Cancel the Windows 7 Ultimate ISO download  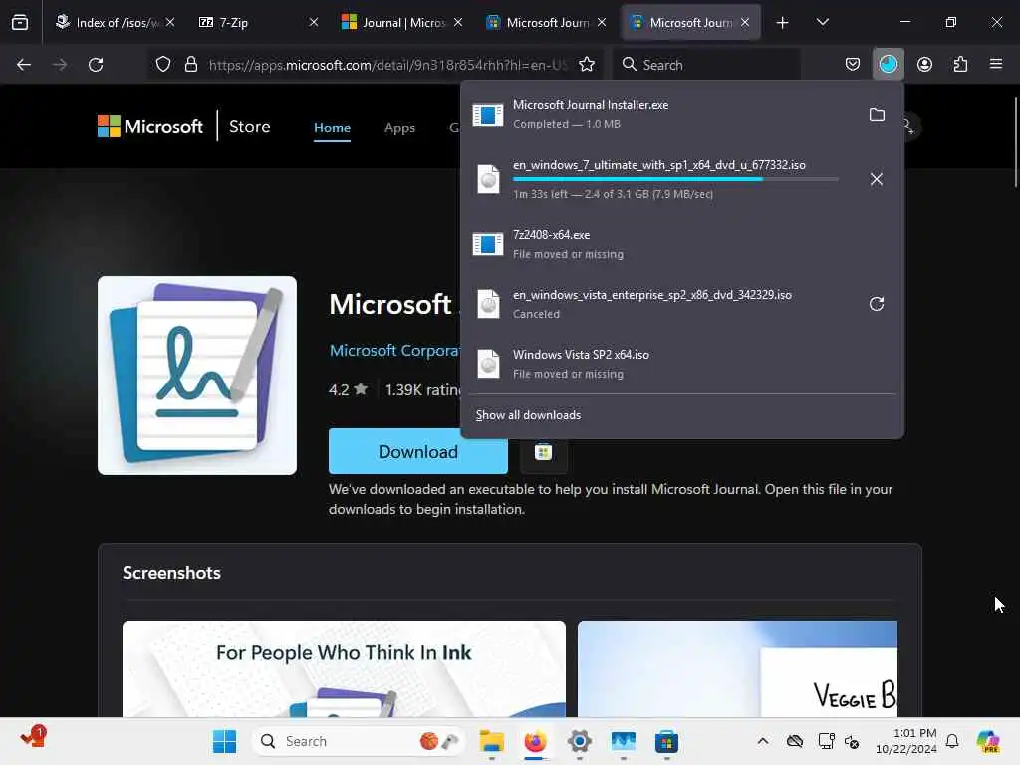pyautogui.click(x=877, y=179)
